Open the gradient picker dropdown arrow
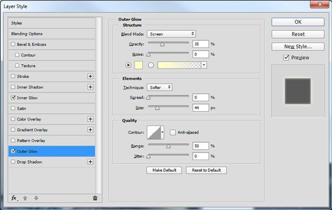The height and width of the screenshot is (210, 332). click(204, 65)
